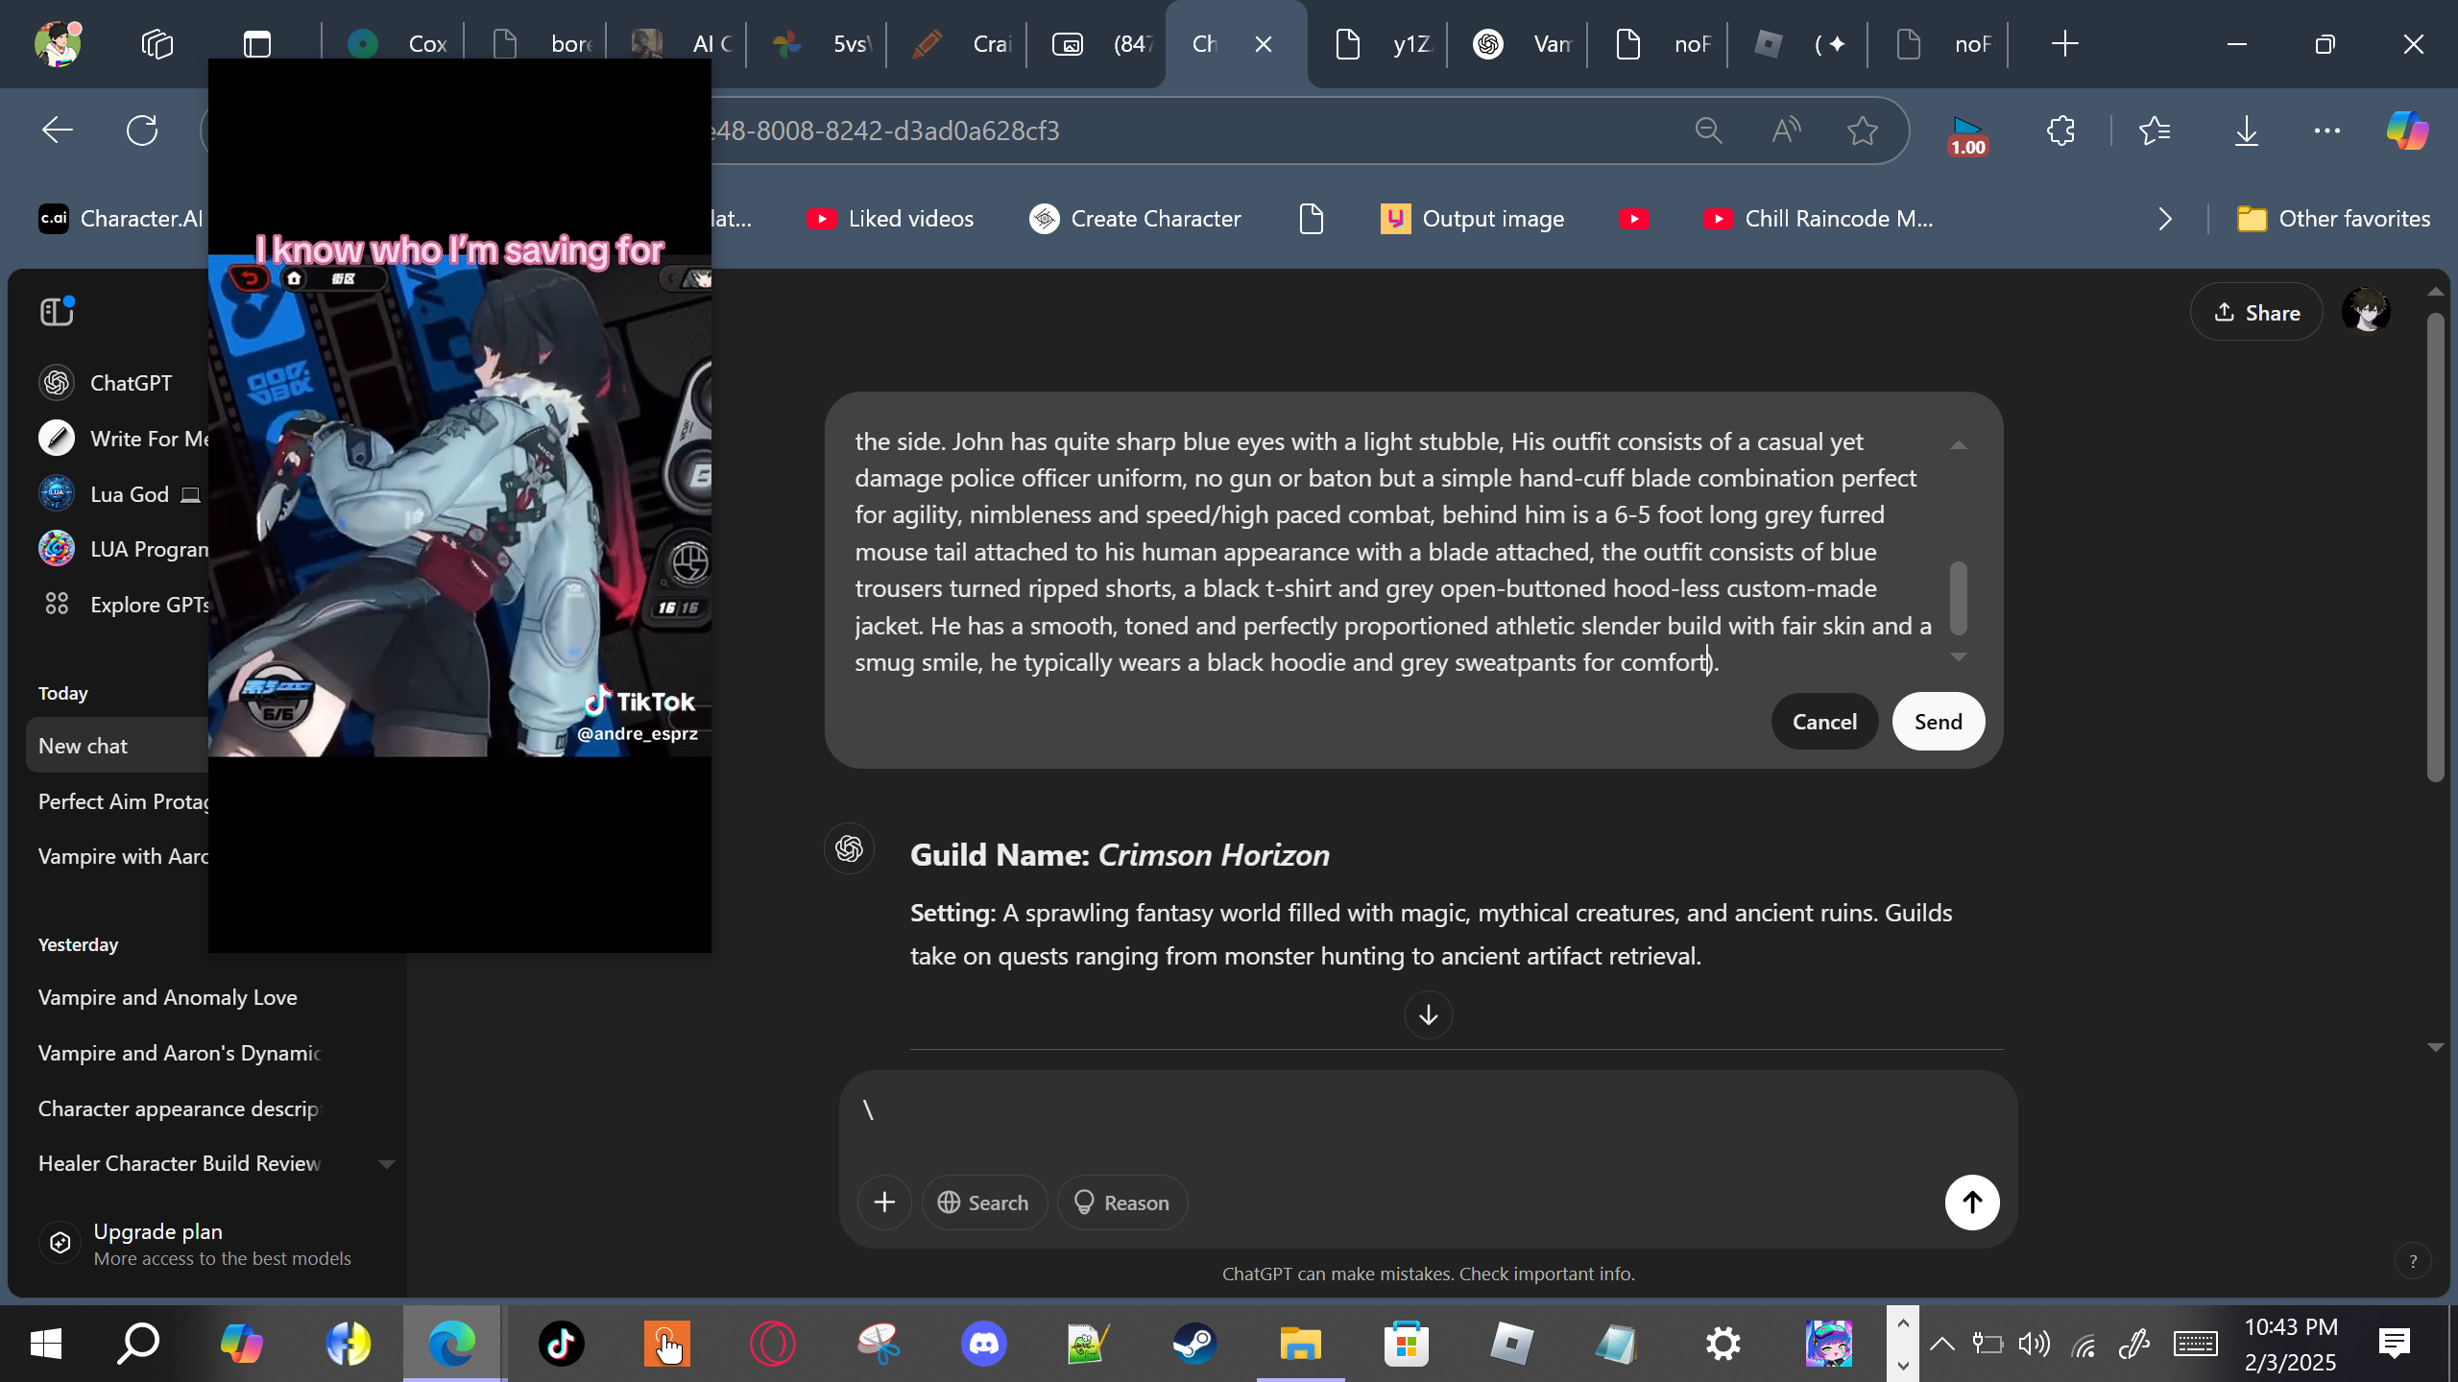Open the Character appearance description chat
Screen dimensions: 2458x1382
pos(179,1108)
